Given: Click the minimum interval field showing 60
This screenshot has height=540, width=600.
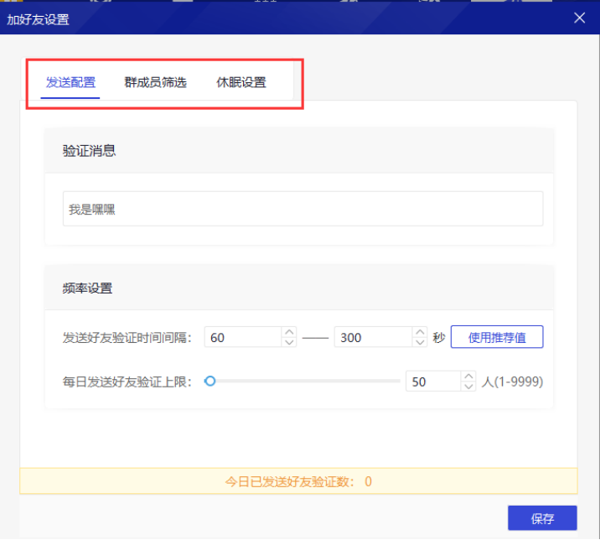Looking at the screenshot, I should pos(243,337).
